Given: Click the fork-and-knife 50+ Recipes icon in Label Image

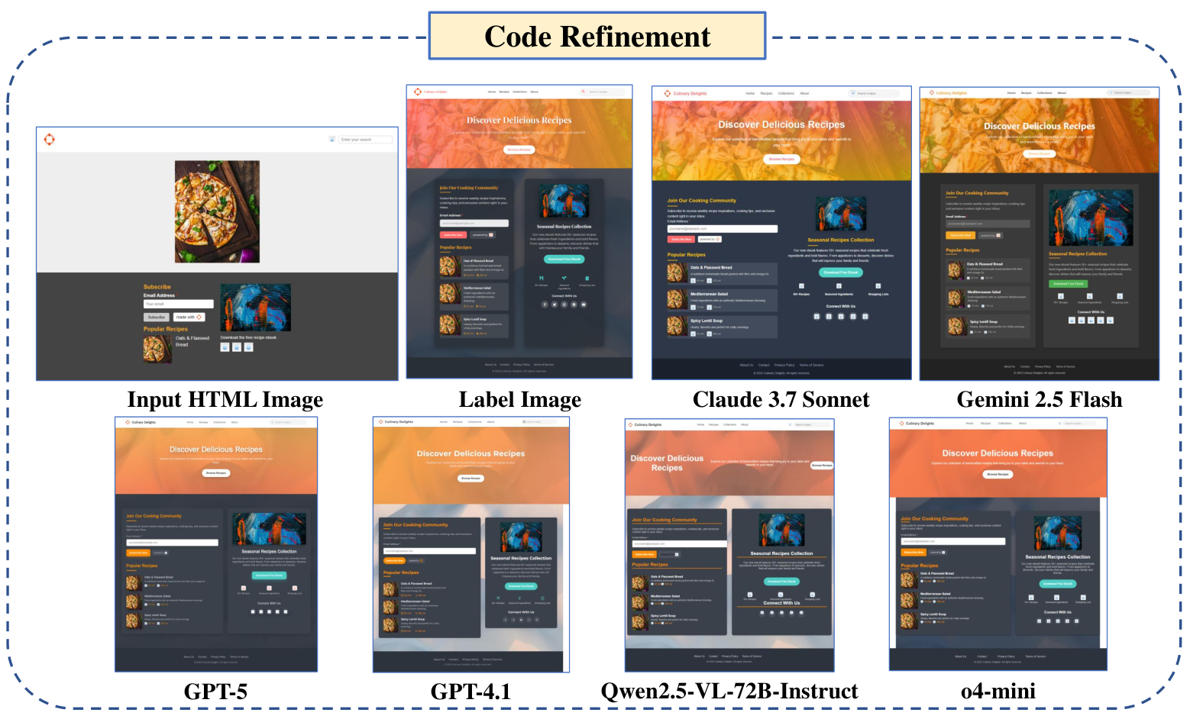Looking at the screenshot, I should 542,278.
